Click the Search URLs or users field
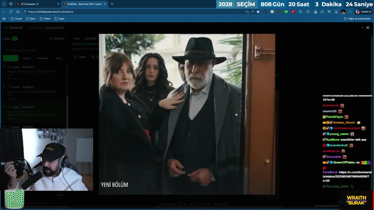 click(x=34, y=50)
